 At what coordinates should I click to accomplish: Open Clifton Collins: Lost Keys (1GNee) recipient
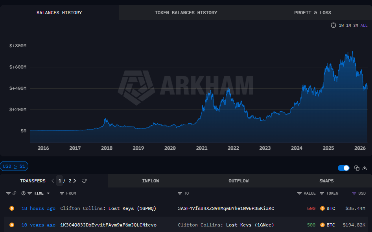(x=226, y=225)
